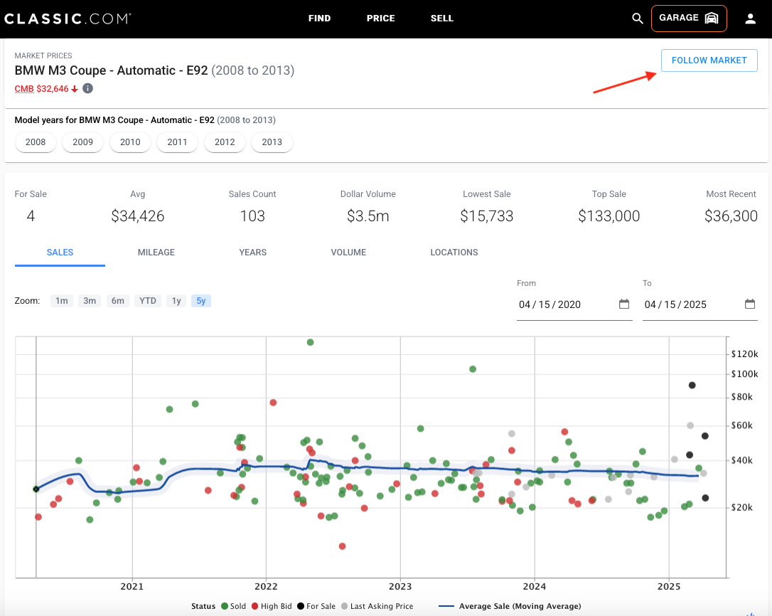Screen dimensions: 772x616
Task: Select the 2011 model year chip
Action: [177, 142]
